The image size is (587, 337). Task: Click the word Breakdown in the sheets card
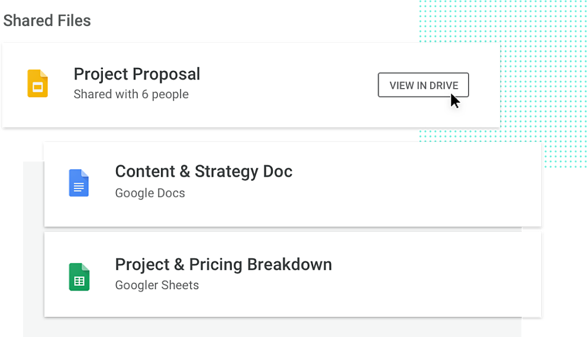pos(289,264)
